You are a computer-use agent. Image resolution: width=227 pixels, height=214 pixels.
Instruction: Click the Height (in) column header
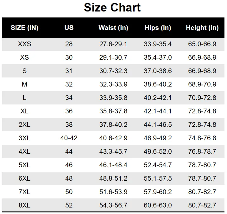point(202,28)
